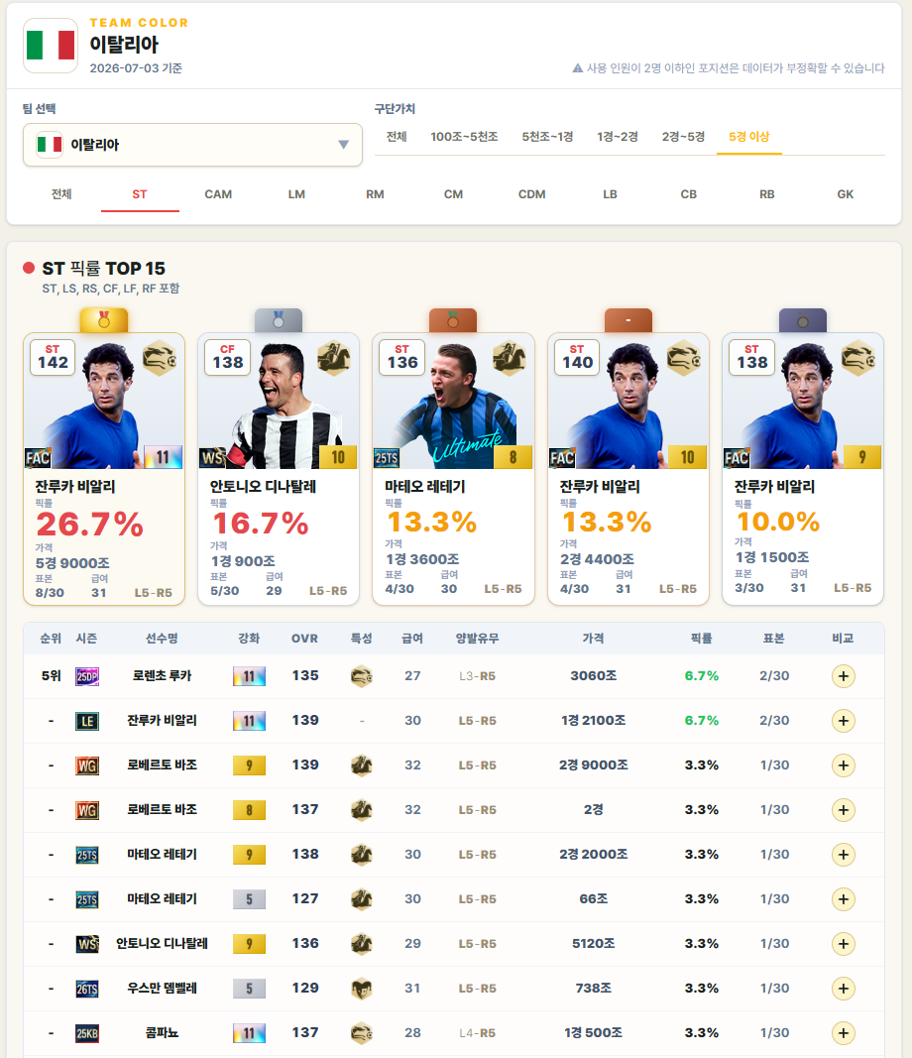Click the bronze medal rank badge
Screen dimensions: 912x1058
pos(453,320)
